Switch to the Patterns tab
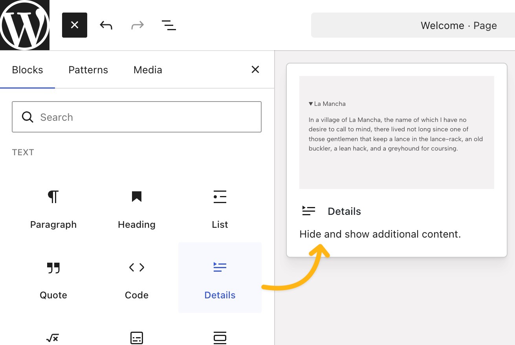 pos(88,70)
